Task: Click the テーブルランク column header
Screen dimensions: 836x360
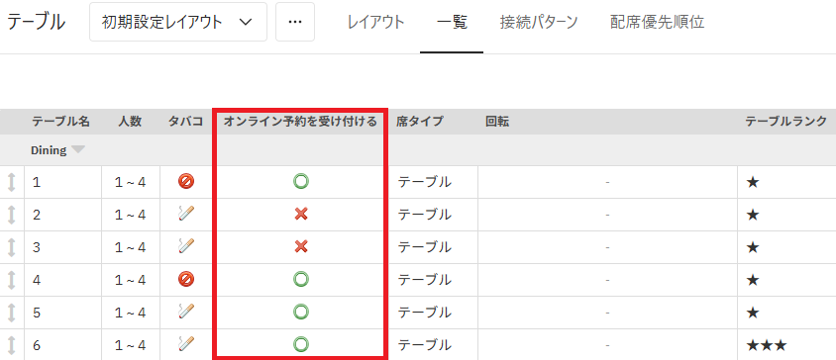Action: click(786, 122)
